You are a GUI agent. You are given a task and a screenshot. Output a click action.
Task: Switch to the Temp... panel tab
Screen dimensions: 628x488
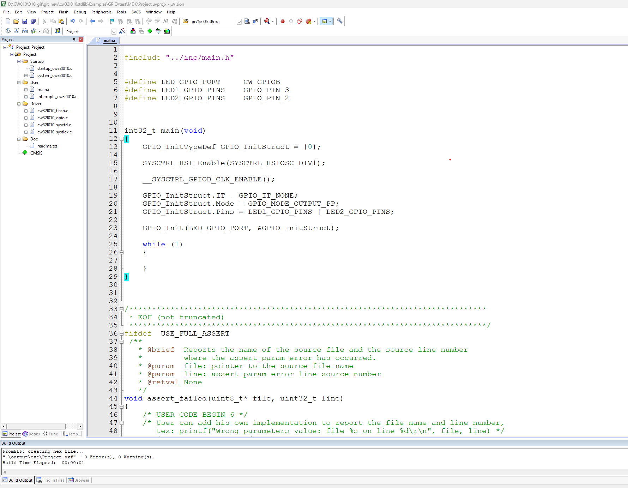coord(72,434)
